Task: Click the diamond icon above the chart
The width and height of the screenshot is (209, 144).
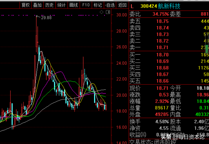Action: coord(102,12)
